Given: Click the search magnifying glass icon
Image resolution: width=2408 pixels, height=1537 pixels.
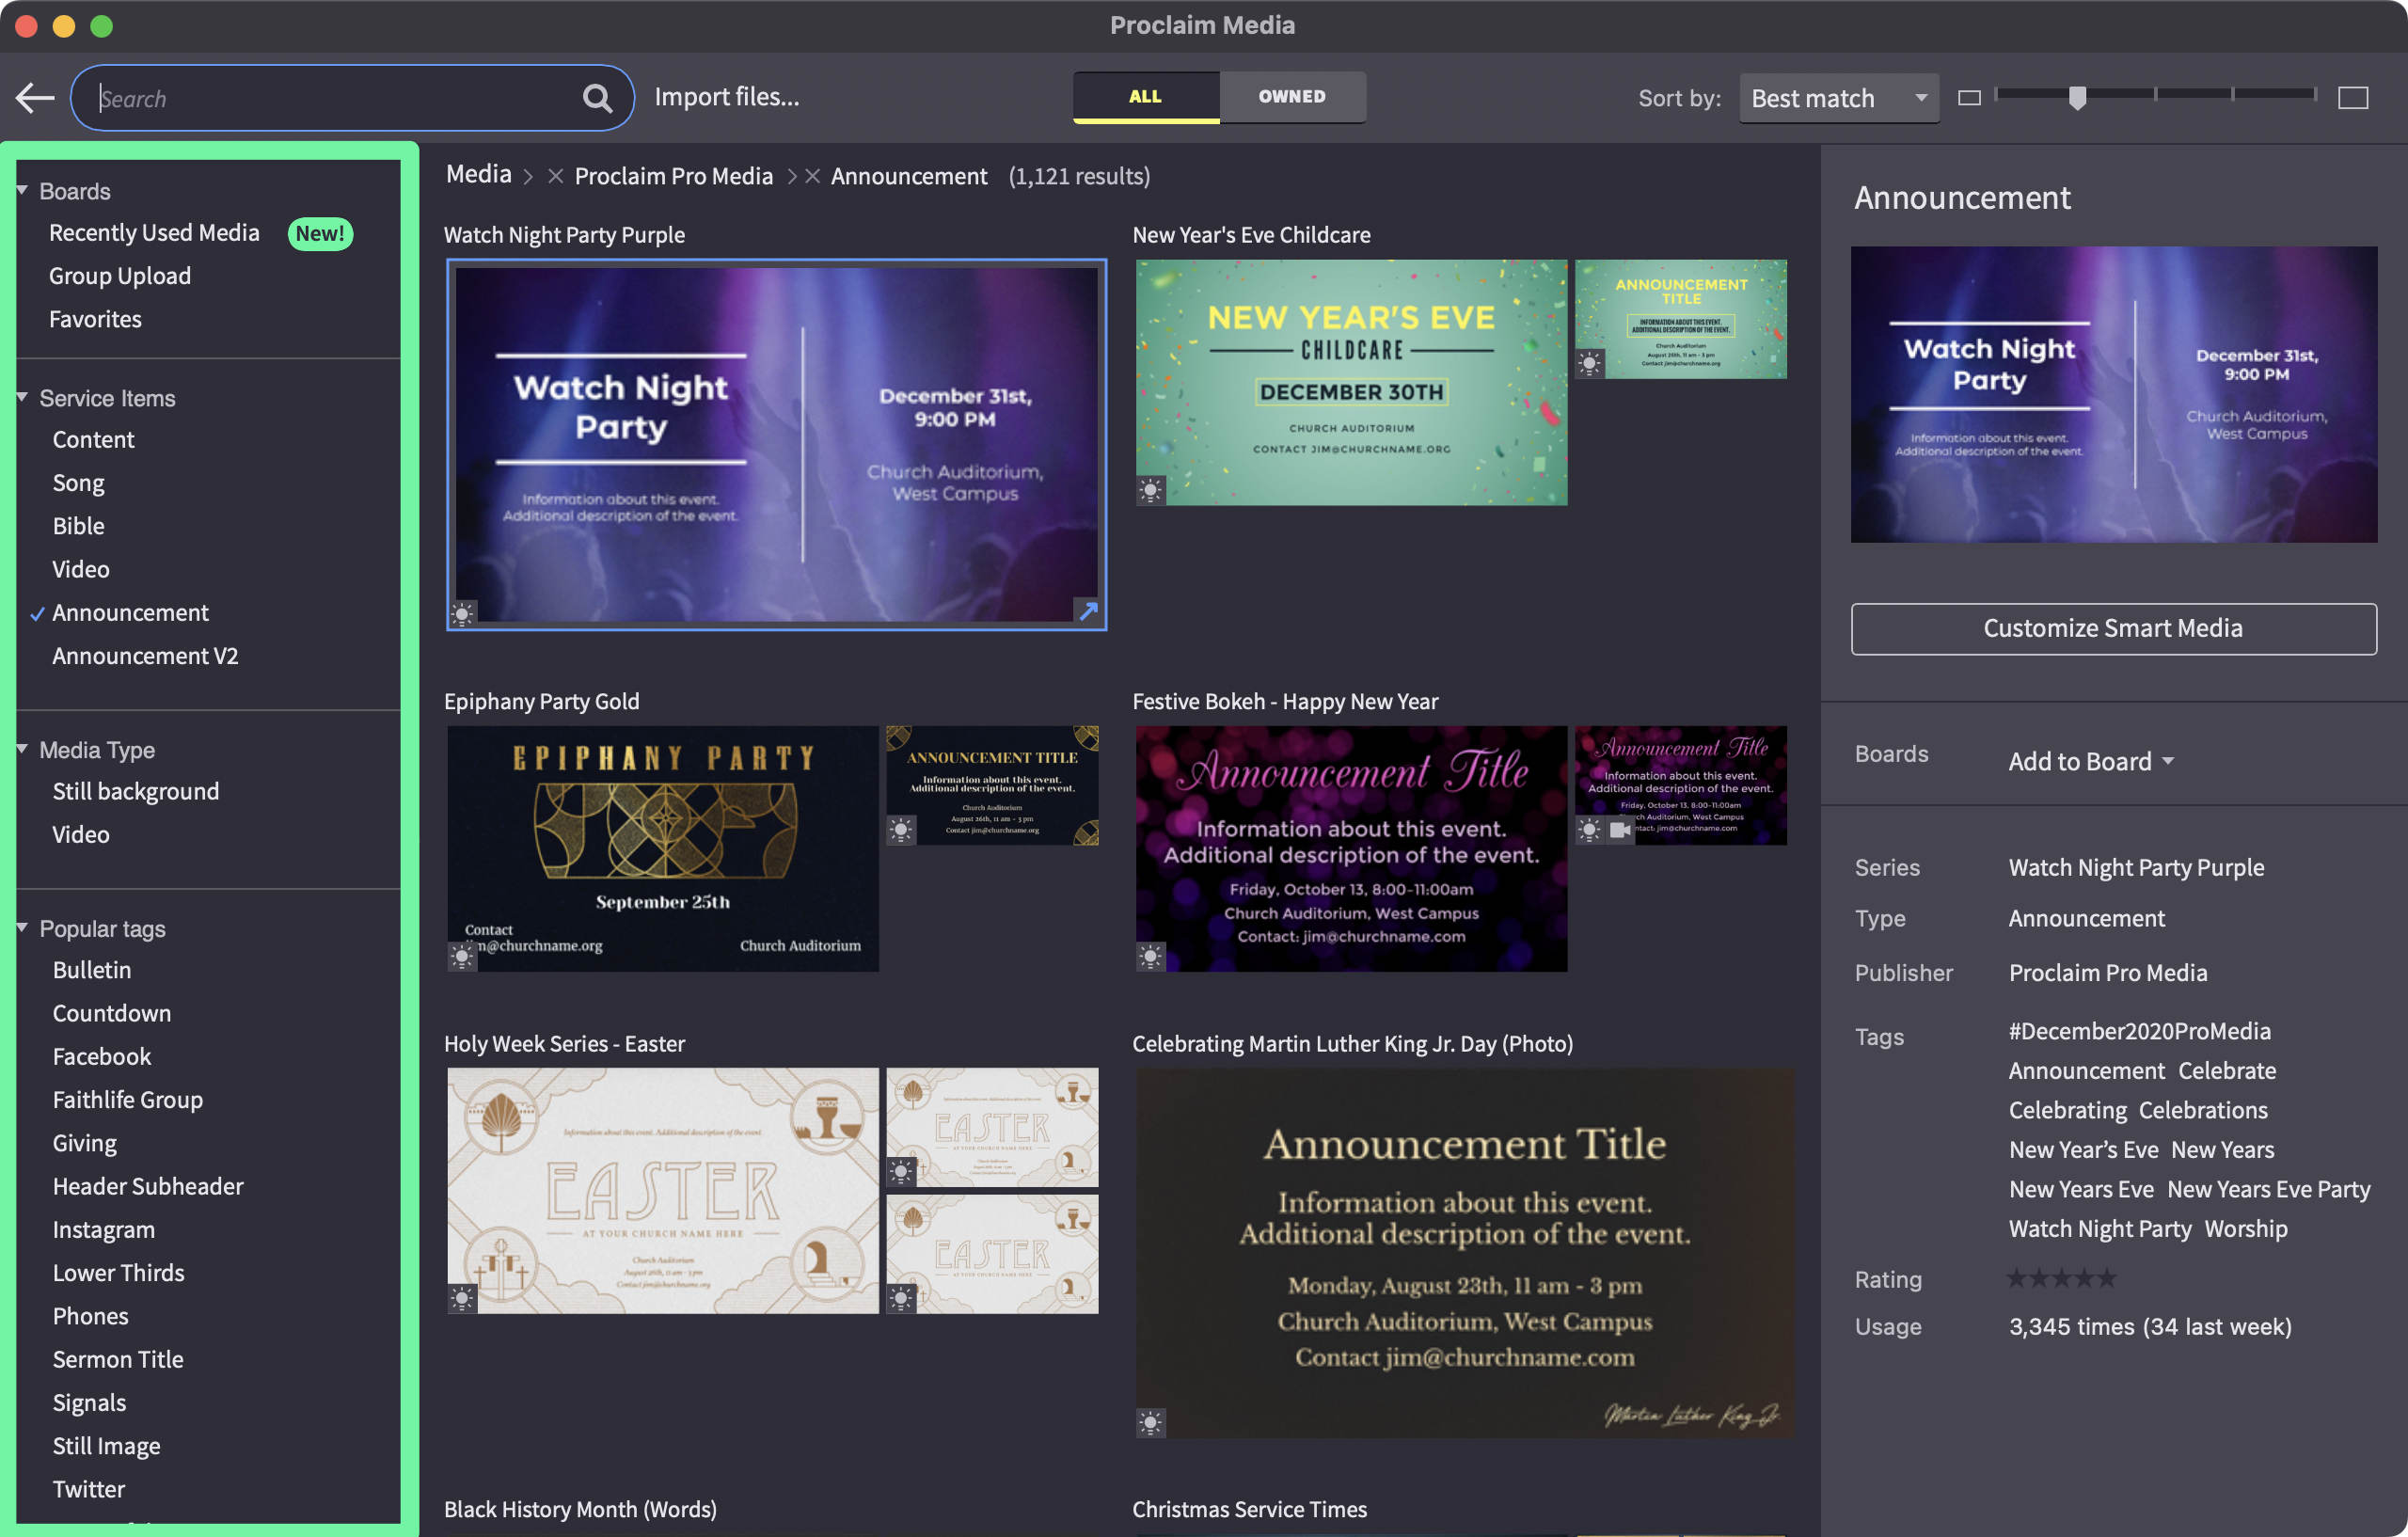Looking at the screenshot, I should 597,98.
